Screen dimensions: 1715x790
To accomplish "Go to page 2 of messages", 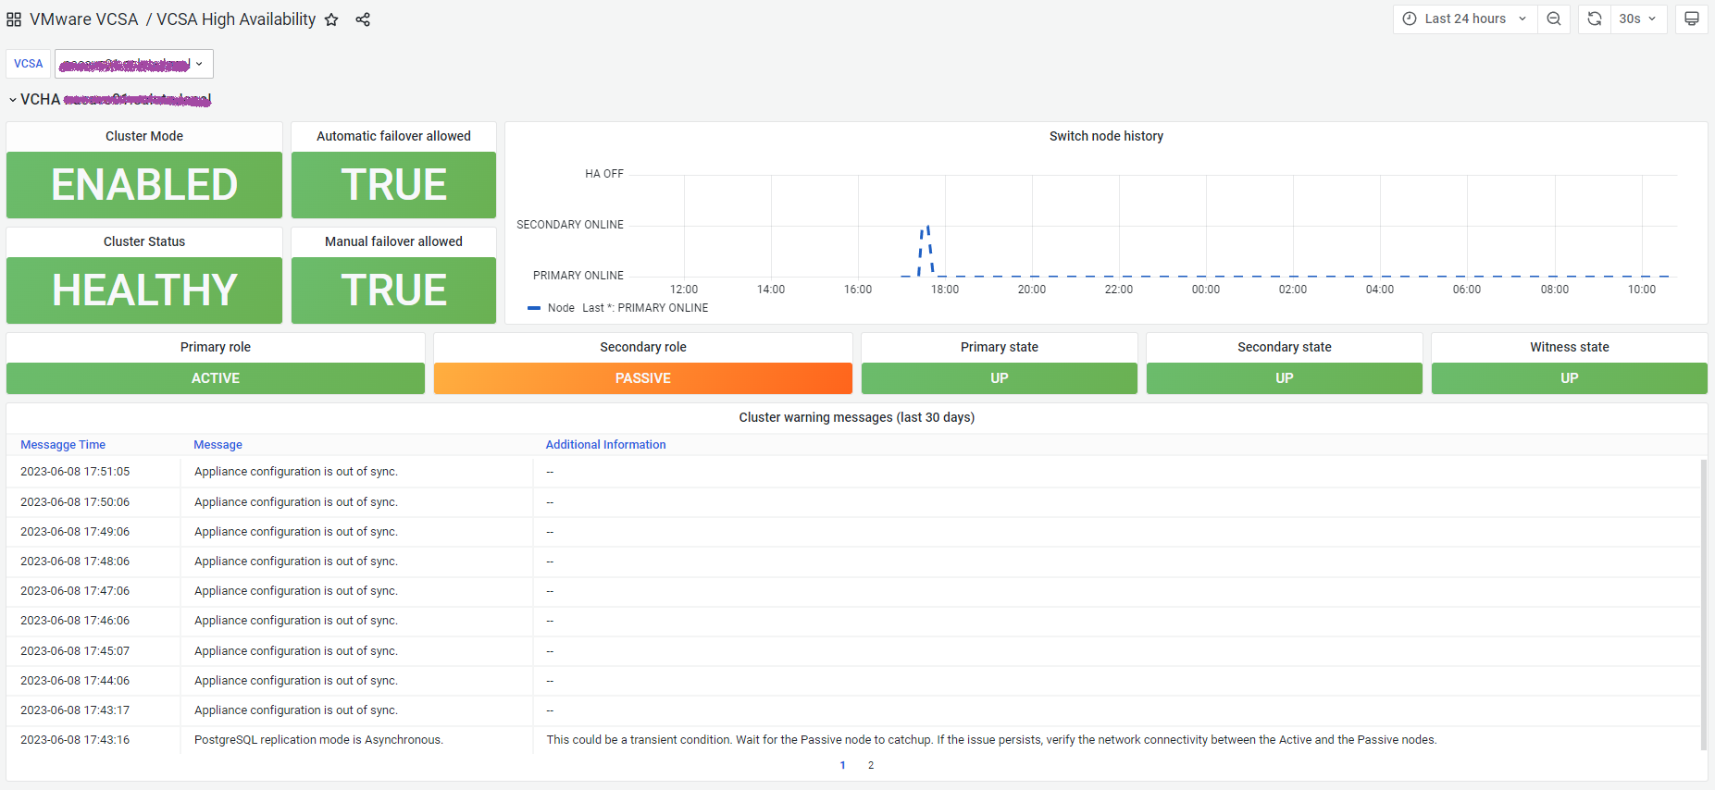I will 871,765.
